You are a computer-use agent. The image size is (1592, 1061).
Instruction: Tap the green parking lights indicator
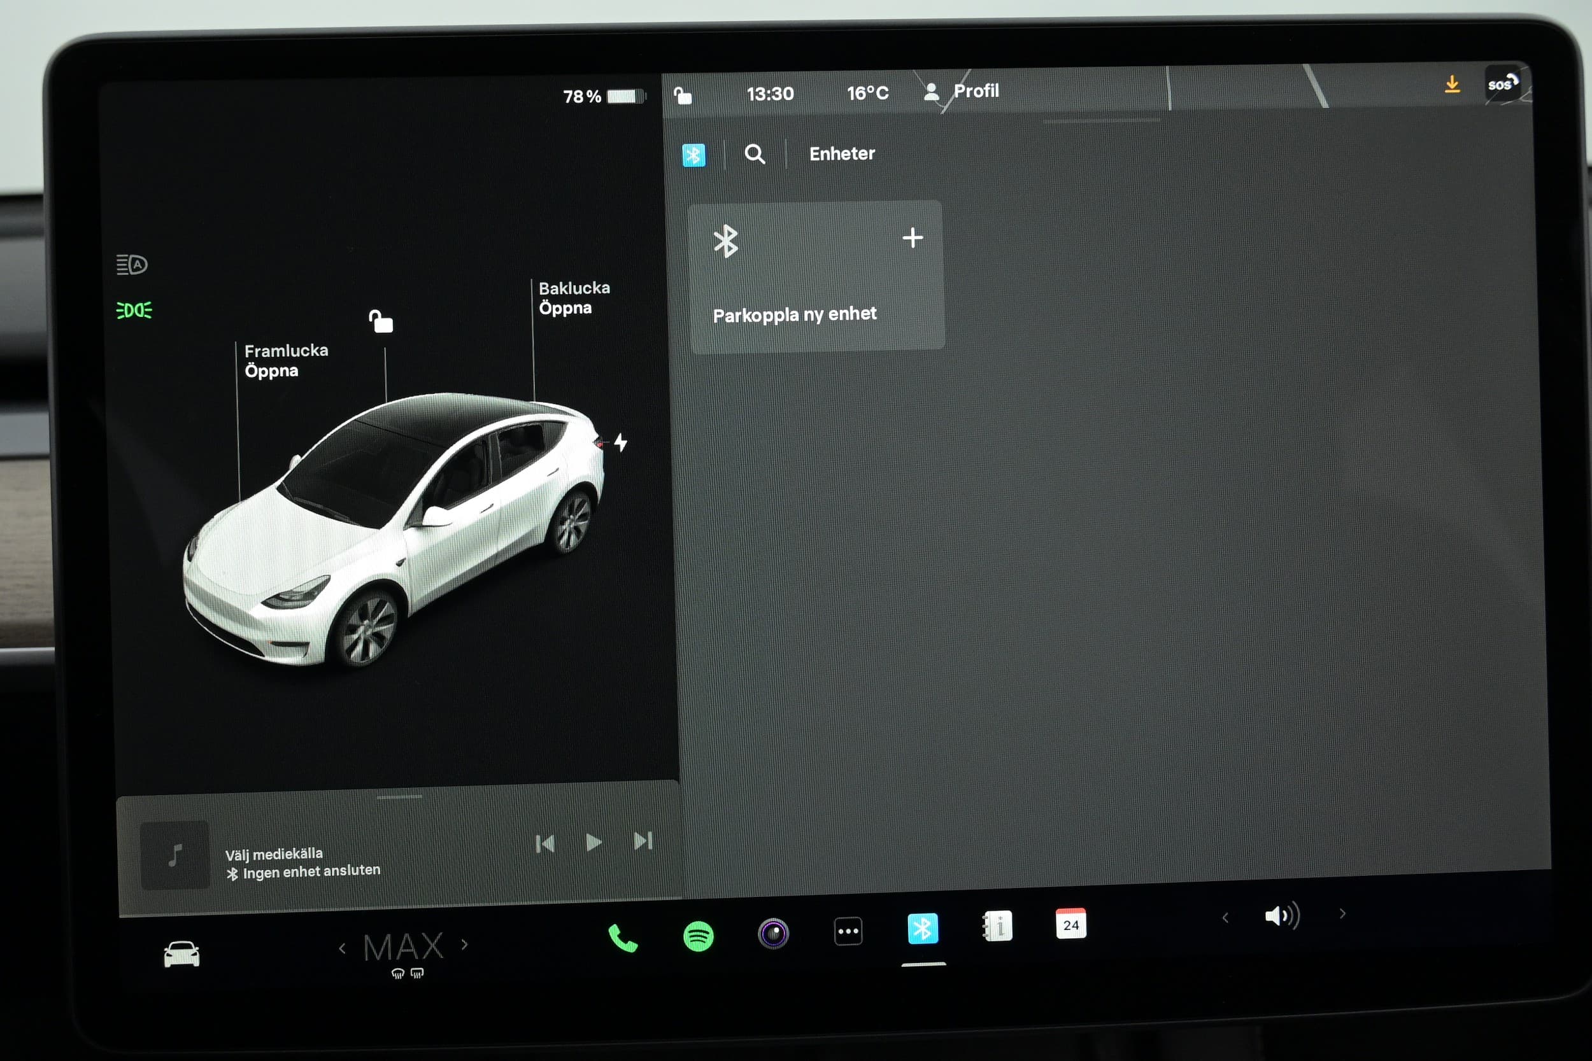[x=134, y=311]
